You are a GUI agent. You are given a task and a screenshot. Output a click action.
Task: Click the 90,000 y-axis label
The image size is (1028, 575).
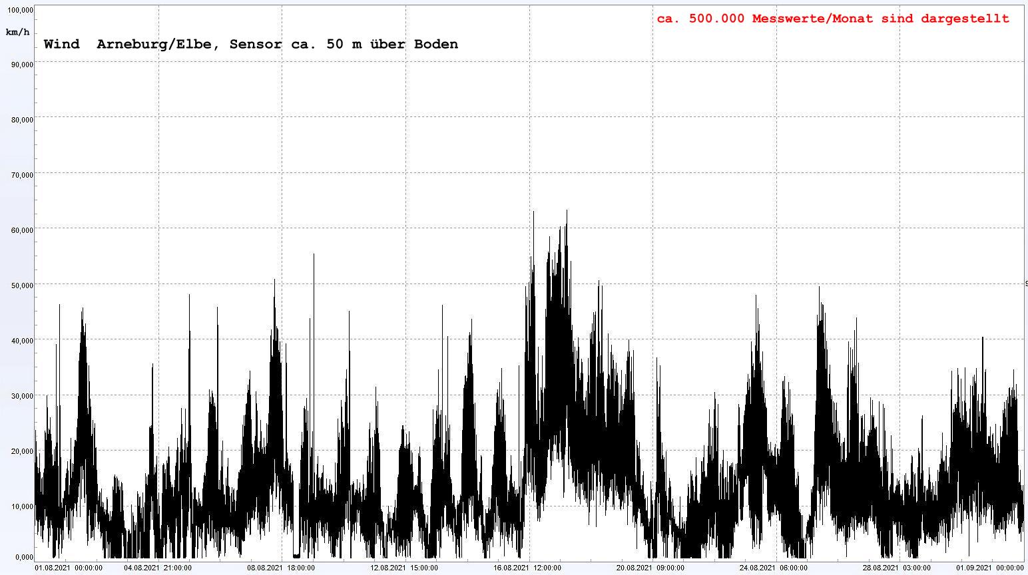23,65
